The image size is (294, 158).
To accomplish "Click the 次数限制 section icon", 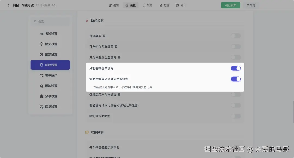I will click(87, 132).
